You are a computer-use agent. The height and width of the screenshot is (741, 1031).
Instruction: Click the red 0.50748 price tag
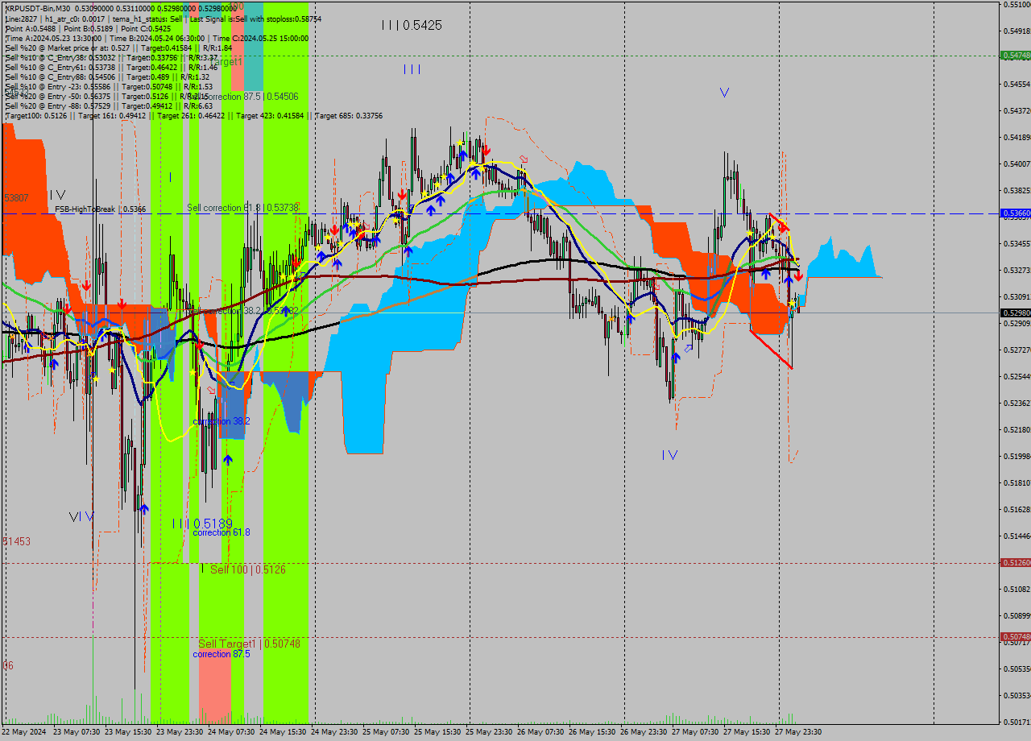pyautogui.click(x=1016, y=636)
